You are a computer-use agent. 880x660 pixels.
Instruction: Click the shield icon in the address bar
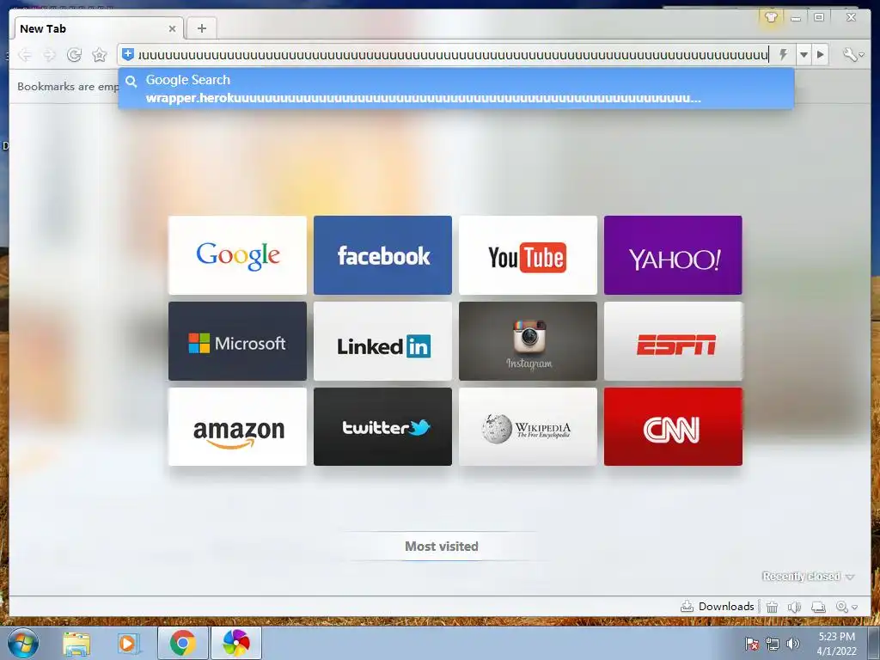coord(128,54)
